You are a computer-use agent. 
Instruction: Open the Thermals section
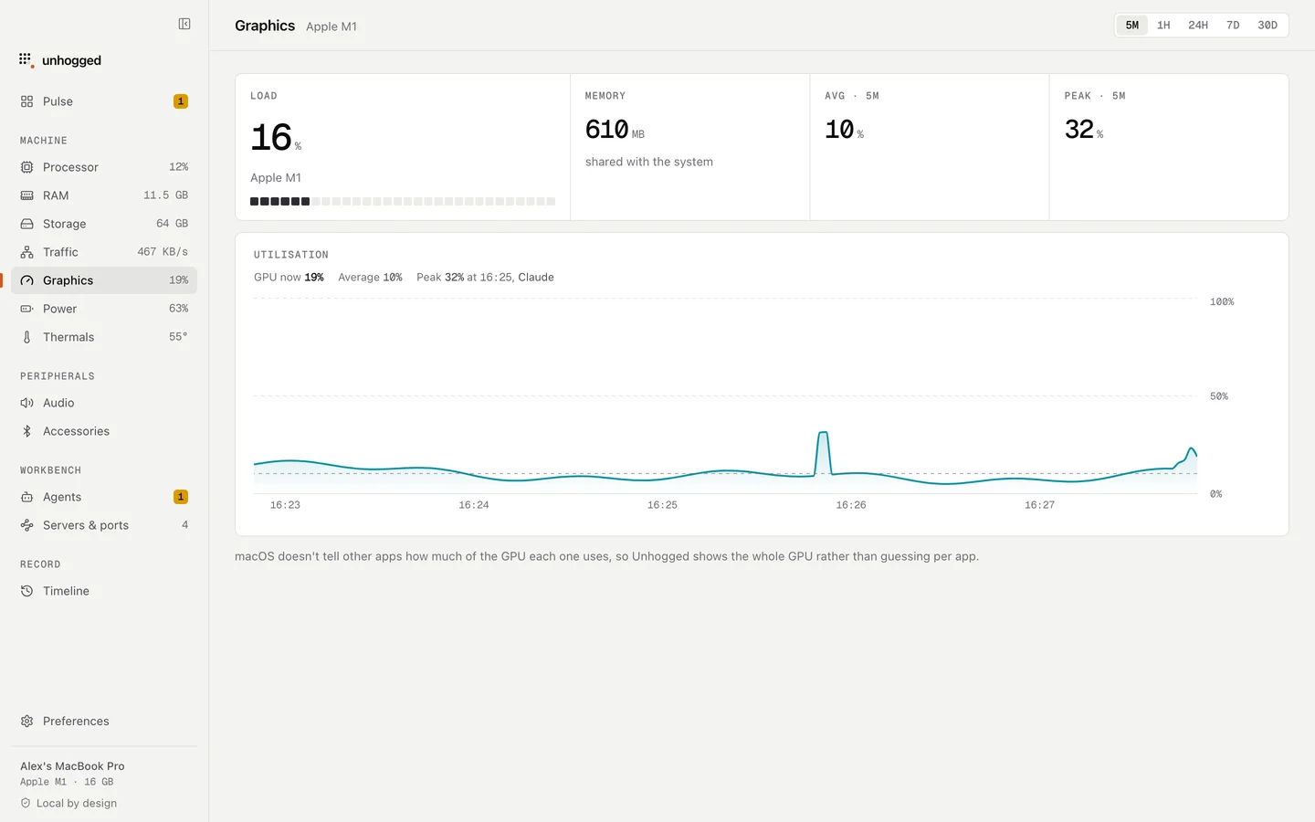click(104, 337)
